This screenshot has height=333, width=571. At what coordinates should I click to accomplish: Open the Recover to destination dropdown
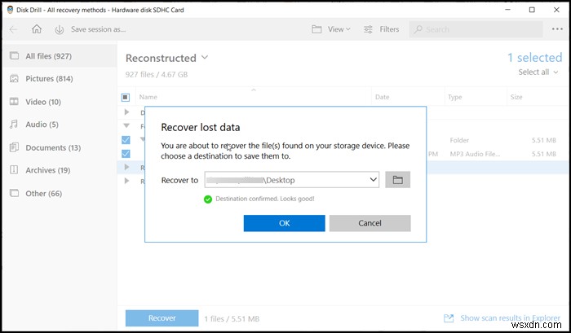pos(373,179)
